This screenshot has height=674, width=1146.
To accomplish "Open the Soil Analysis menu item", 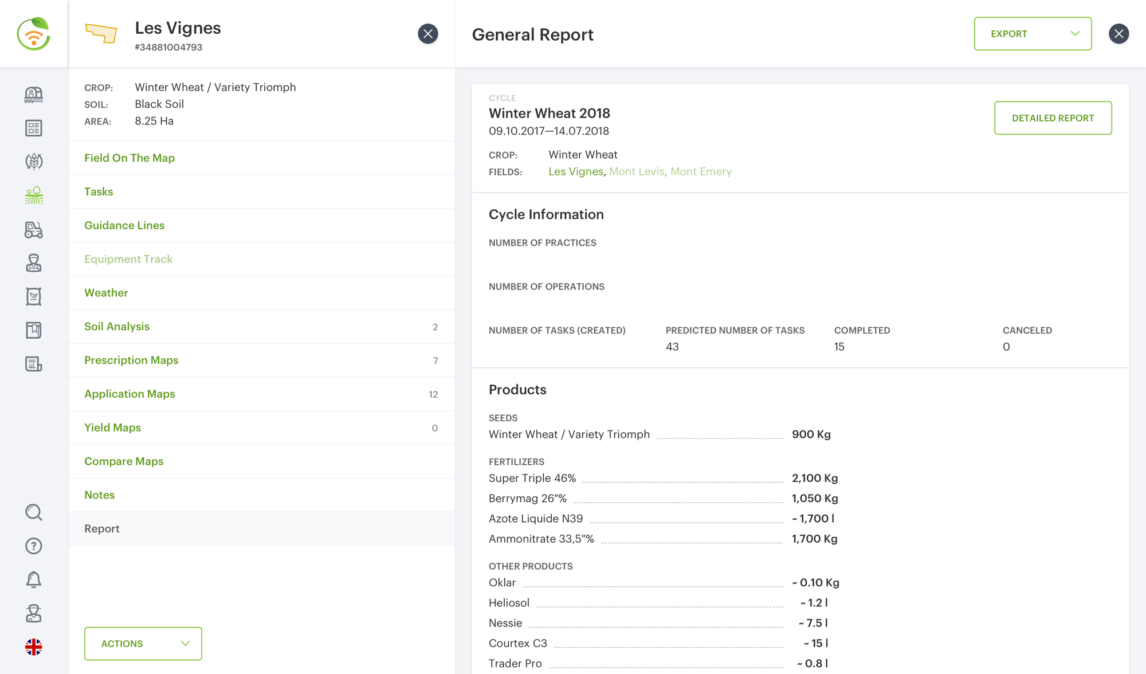I will (x=117, y=327).
